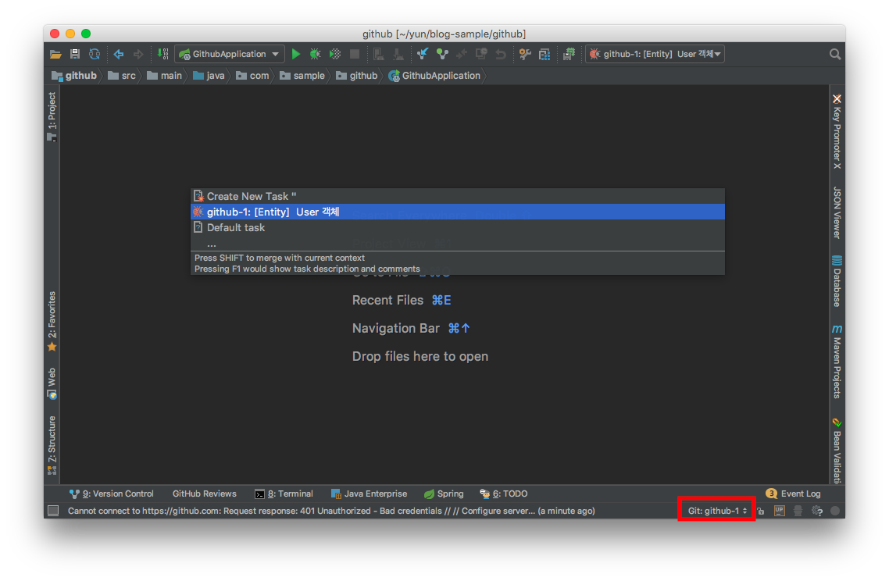Viewport: 889px width, 581px height.
Task: Run GithubApplication with green play icon
Action: tap(295, 54)
